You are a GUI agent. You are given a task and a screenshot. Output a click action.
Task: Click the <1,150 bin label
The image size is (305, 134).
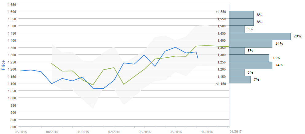(x=221, y=83)
